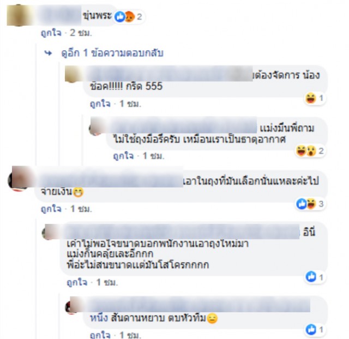The height and width of the screenshot is (339, 349).
Task: Open the 2 ชม. timestamp of the ขุ่นพระ comment
Action: [81, 33]
